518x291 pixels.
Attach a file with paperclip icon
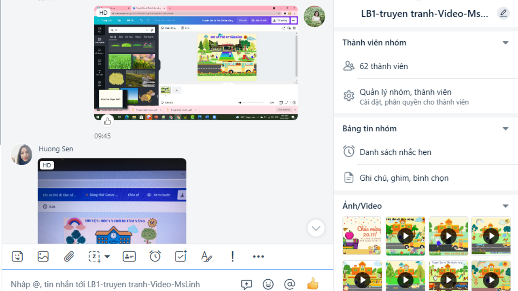click(69, 256)
